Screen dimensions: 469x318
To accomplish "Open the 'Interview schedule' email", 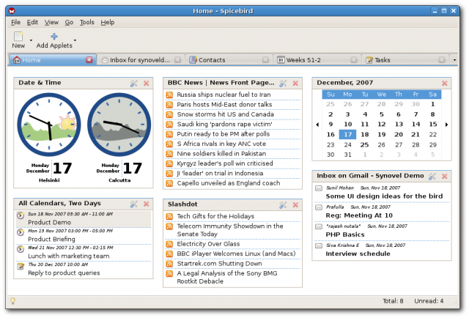I will (358, 254).
